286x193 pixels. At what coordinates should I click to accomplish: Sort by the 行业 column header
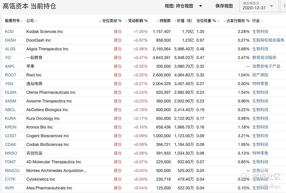pos(257,20)
